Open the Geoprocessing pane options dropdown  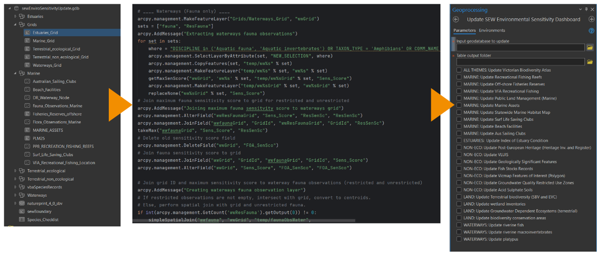pos(580,9)
